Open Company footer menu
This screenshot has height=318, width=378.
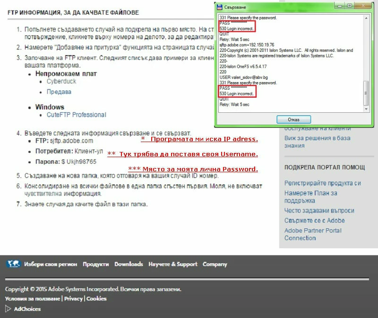tap(215, 264)
